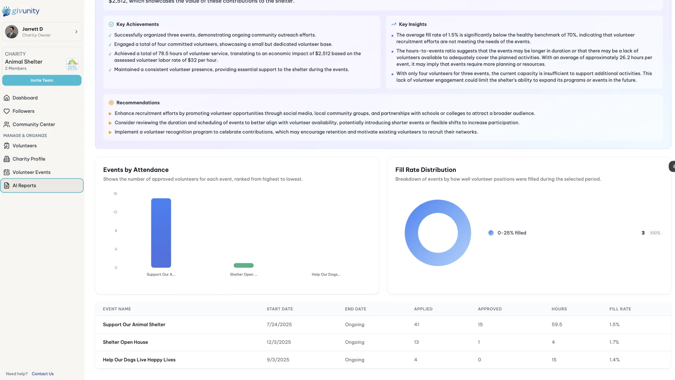Expand Jarrett D's profile chevron

pos(76,32)
